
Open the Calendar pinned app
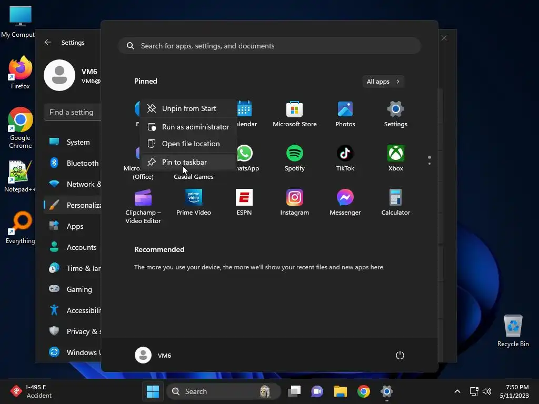click(245, 114)
